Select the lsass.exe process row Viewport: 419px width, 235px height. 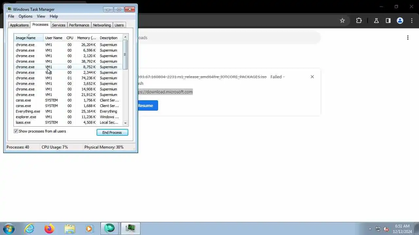click(x=68, y=122)
